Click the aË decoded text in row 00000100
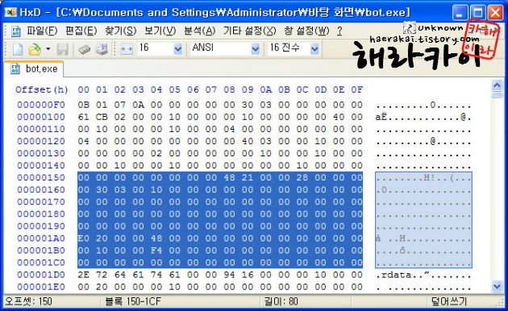Viewport: 508px width, 311px height. pos(381,117)
